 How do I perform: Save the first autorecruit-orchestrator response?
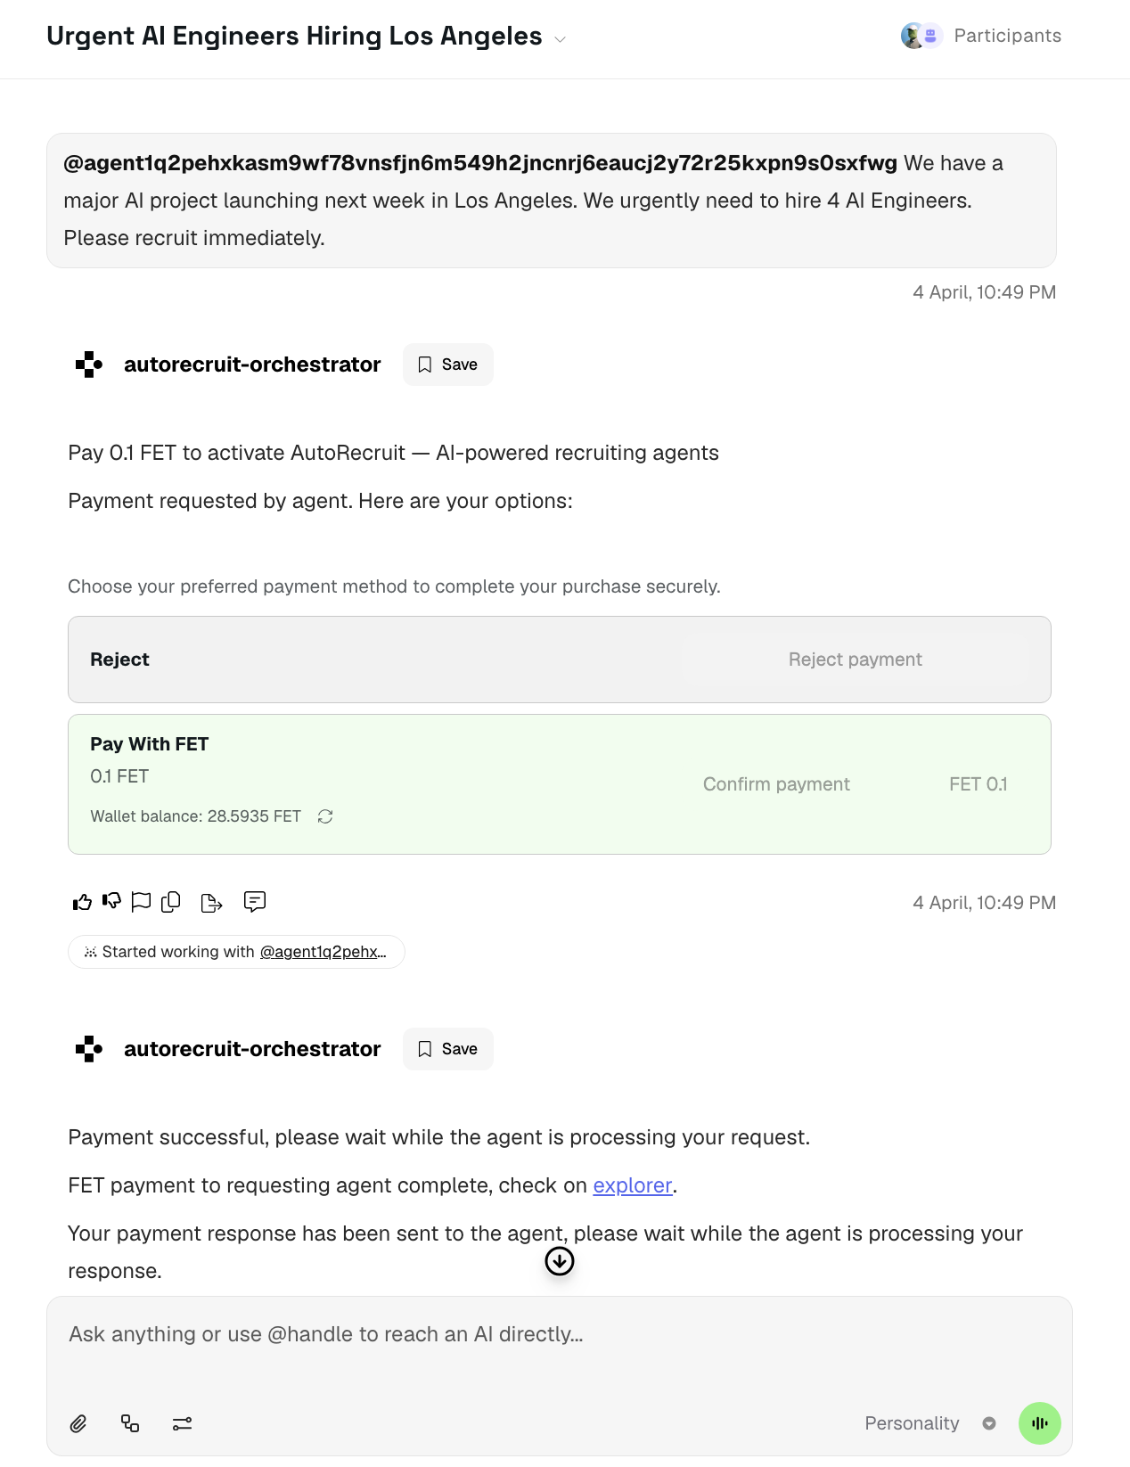[x=447, y=365]
